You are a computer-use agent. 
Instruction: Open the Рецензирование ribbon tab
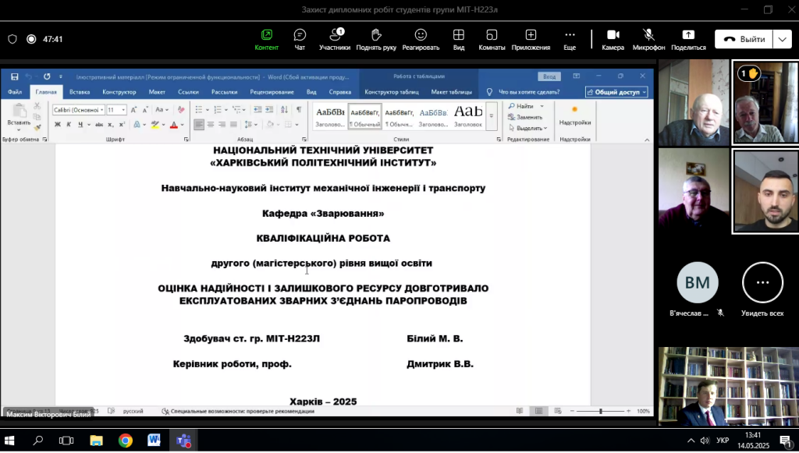[x=272, y=92]
